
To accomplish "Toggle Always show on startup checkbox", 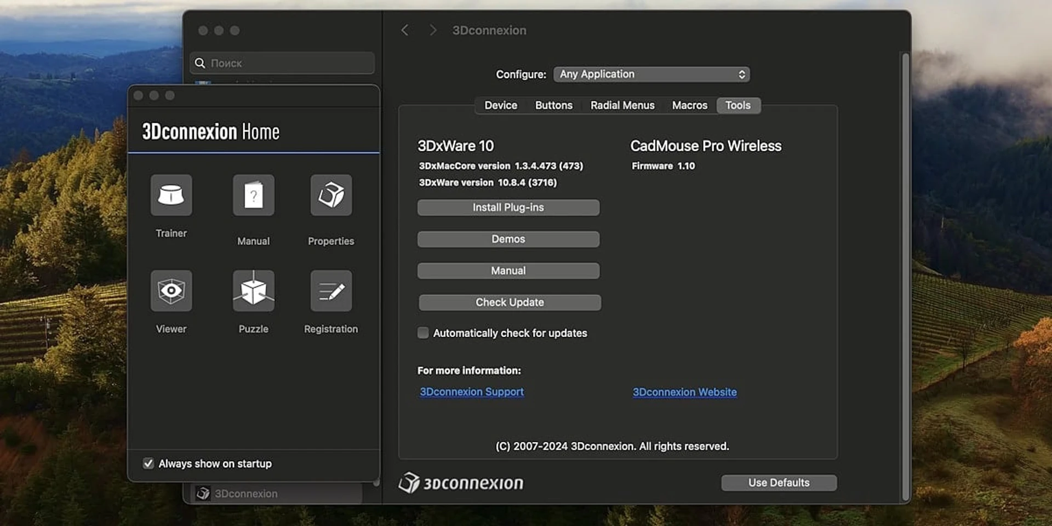I will pyautogui.click(x=148, y=464).
